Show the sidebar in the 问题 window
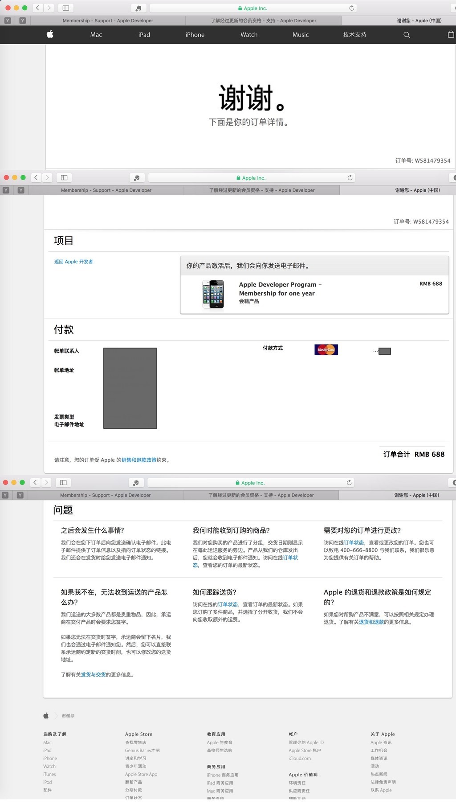This screenshot has width=456, height=804. coord(63,482)
